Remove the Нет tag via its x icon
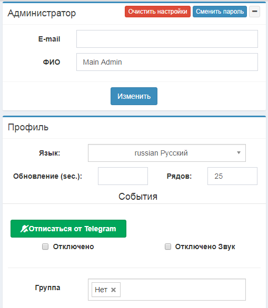This screenshot has height=308, width=268. coord(113,290)
